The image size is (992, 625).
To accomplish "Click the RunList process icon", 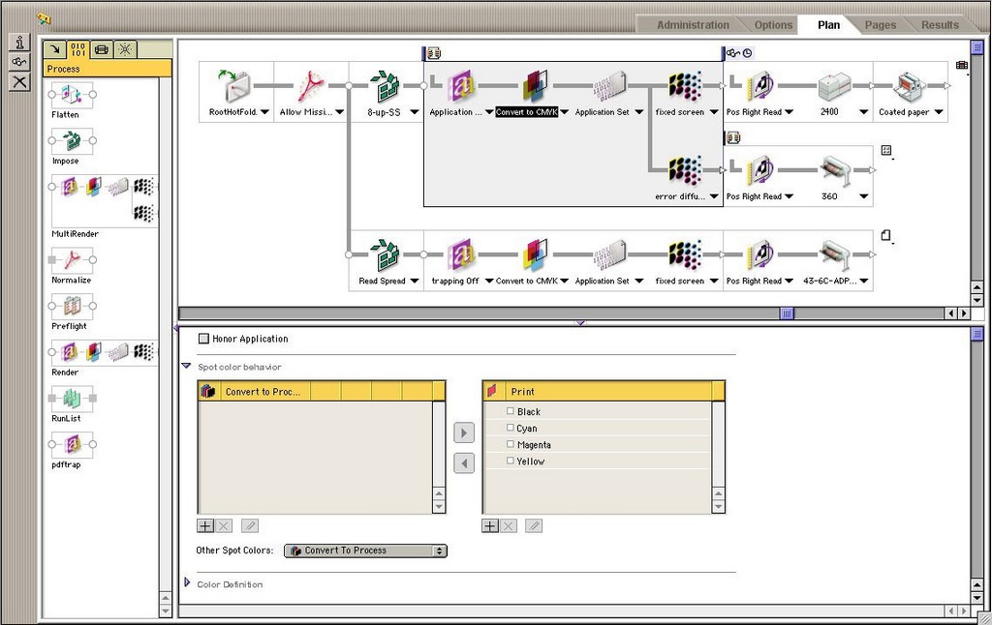I will (x=72, y=399).
